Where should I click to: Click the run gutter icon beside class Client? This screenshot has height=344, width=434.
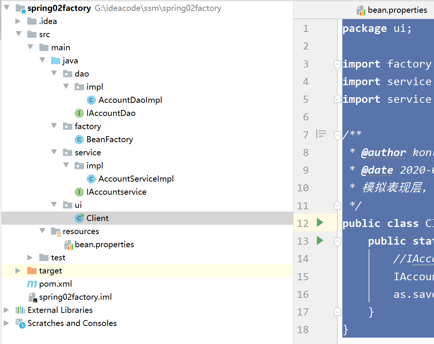point(320,223)
